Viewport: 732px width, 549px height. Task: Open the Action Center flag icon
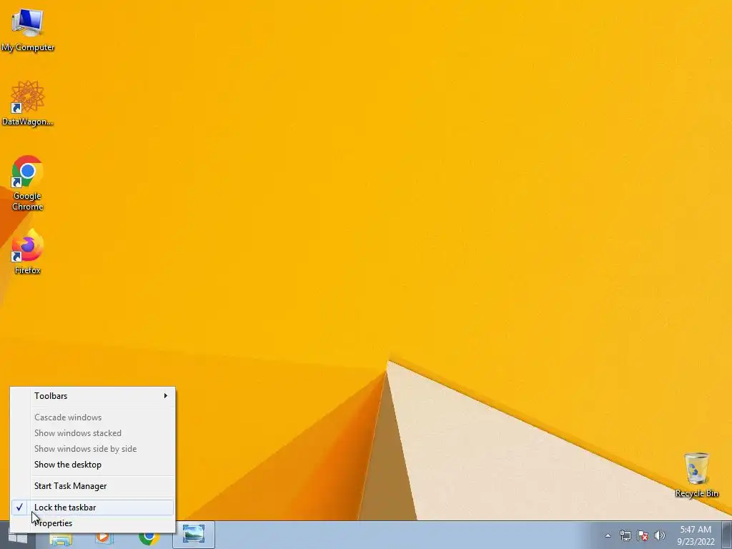pos(643,535)
